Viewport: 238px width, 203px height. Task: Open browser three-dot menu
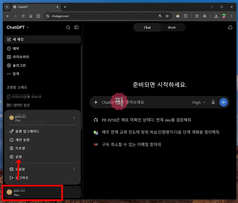231,16
